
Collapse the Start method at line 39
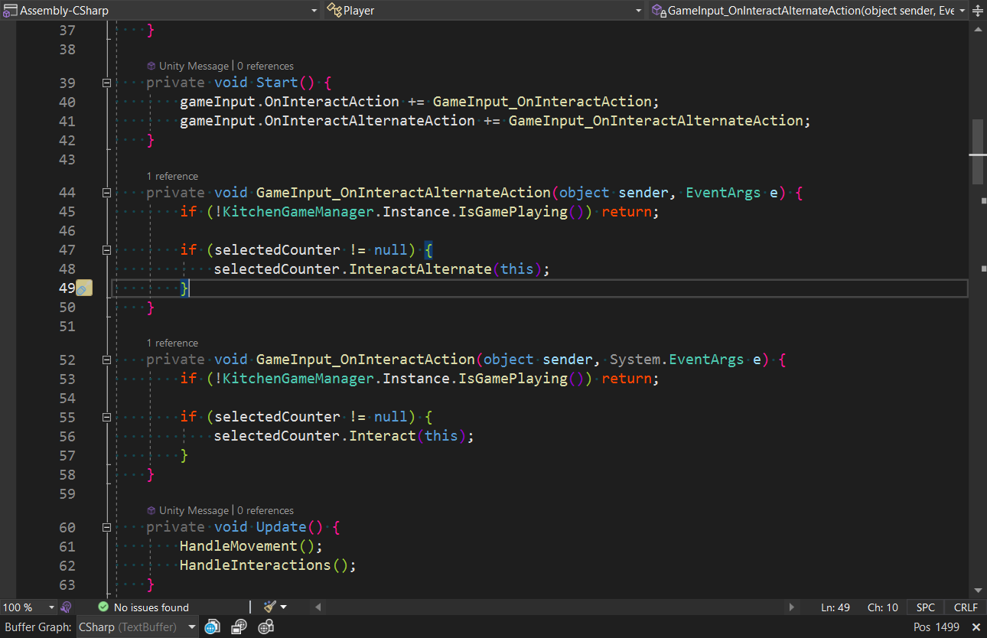(106, 83)
